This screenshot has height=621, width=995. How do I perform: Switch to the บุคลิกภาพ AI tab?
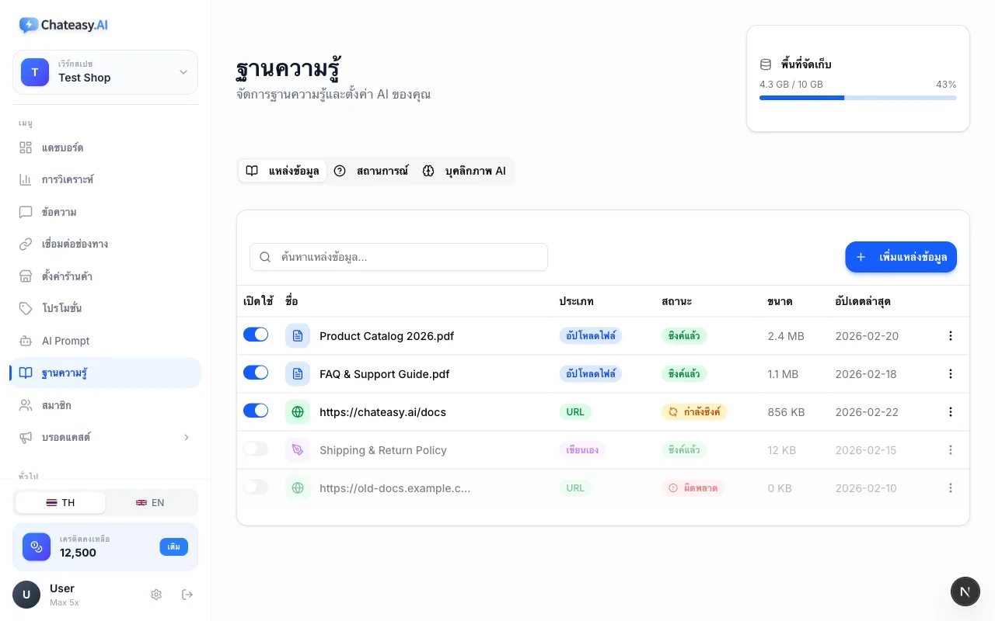pyautogui.click(x=464, y=171)
